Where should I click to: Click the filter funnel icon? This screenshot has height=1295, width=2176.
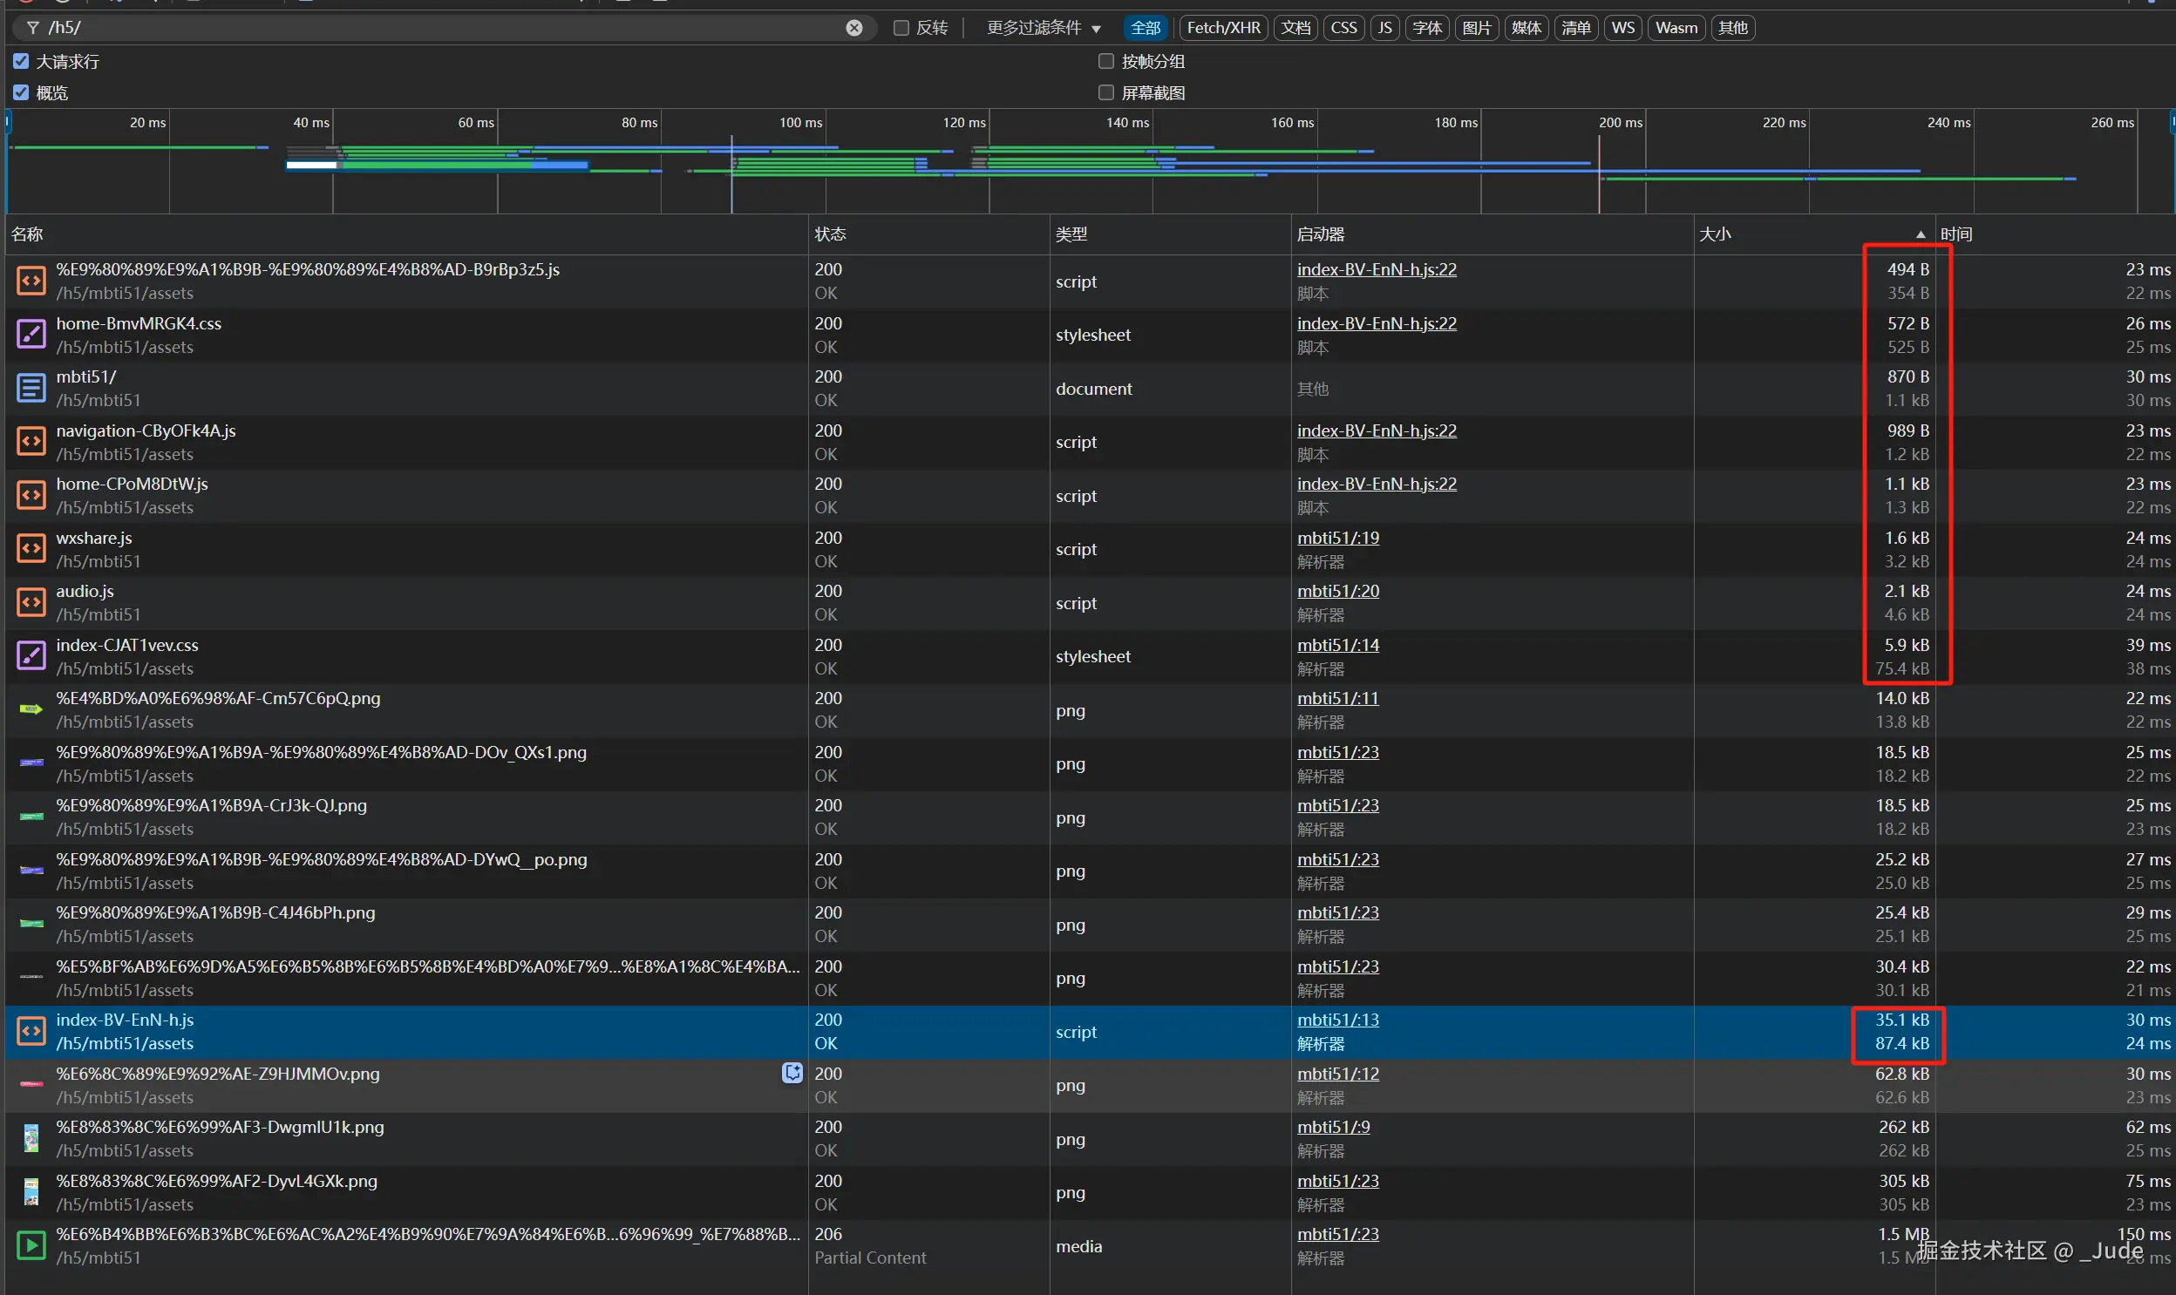click(33, 28)
